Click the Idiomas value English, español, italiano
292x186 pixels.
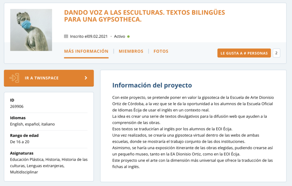pyautogui.click(x=32, y=124)
